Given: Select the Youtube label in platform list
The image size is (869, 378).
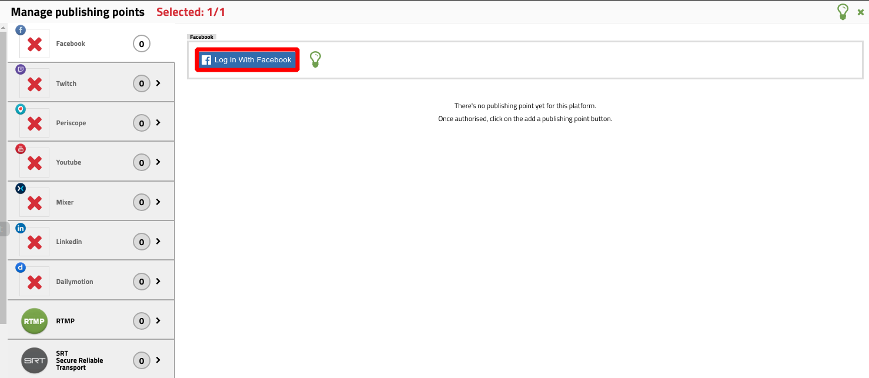Looking at the screenshot, I should tap(69, 162).
